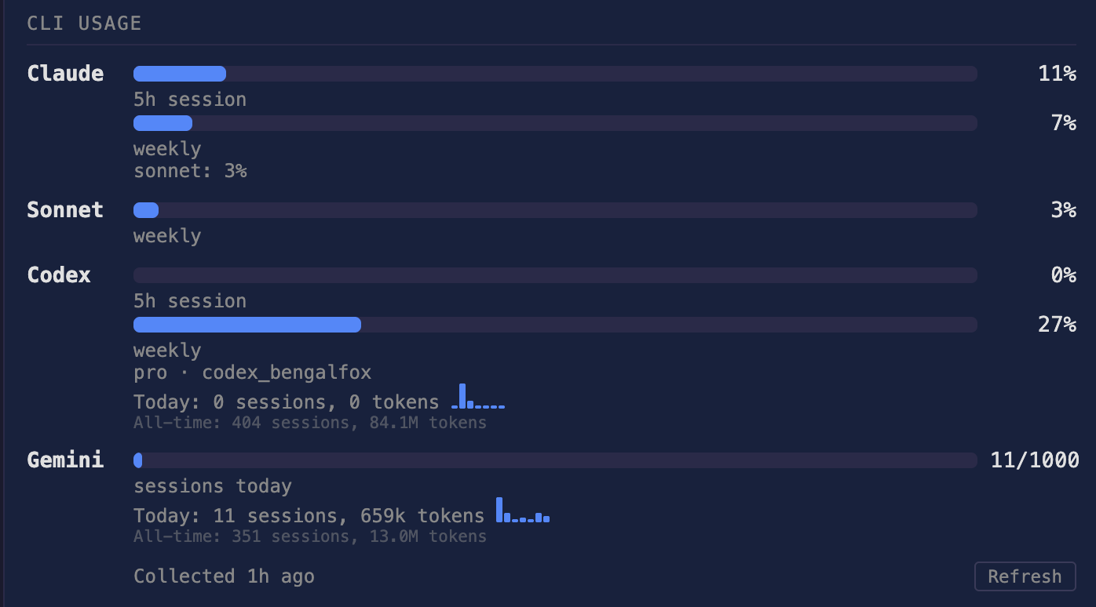This screenshot has width=1096, height=607.
Task: Toggle the Gemini sessions today bar
Action: click(555, 460)
